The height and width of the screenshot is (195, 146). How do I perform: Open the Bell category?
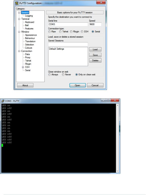(x=27, y=25)
